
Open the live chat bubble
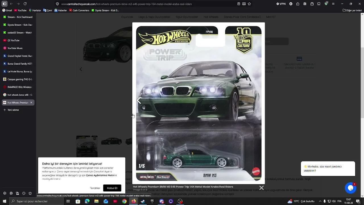point(350,188)
